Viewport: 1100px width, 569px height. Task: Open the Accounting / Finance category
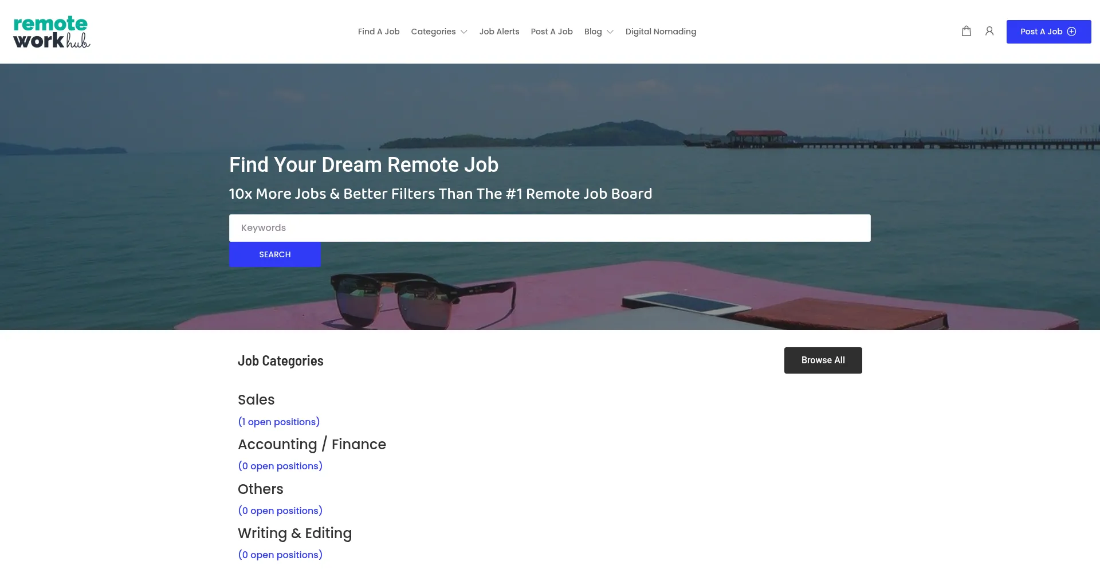312,444
